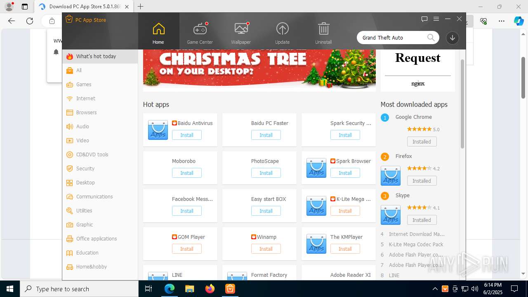Install The KMPlayer

(345, 249)
